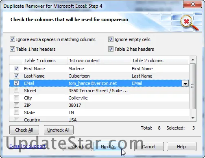
Task: Click the Street row label
Action: coord(30,91)
